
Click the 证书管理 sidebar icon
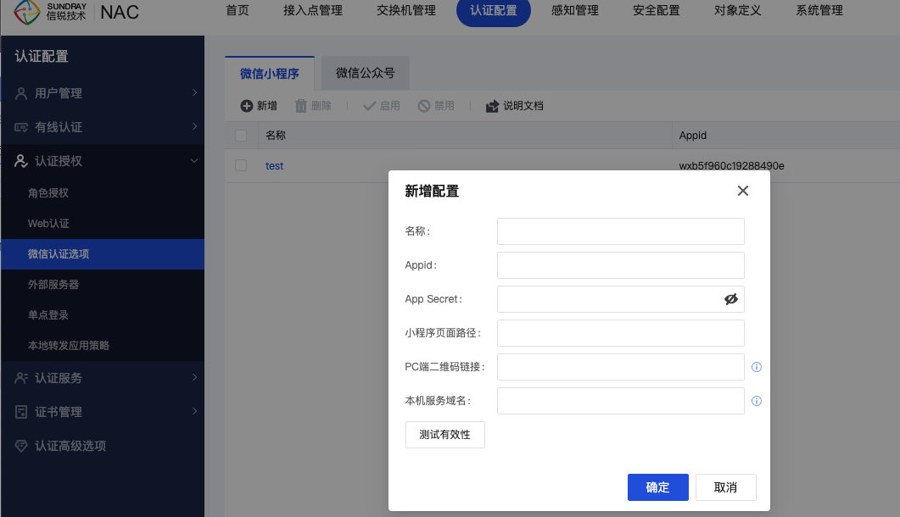[21, 412]
